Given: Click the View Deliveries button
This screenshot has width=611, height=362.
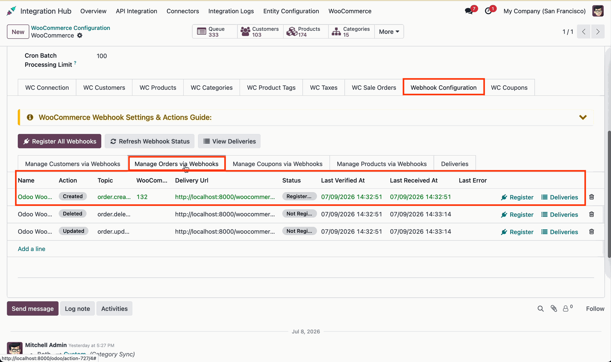Looking at the screenshot, I should pos(229,141).
